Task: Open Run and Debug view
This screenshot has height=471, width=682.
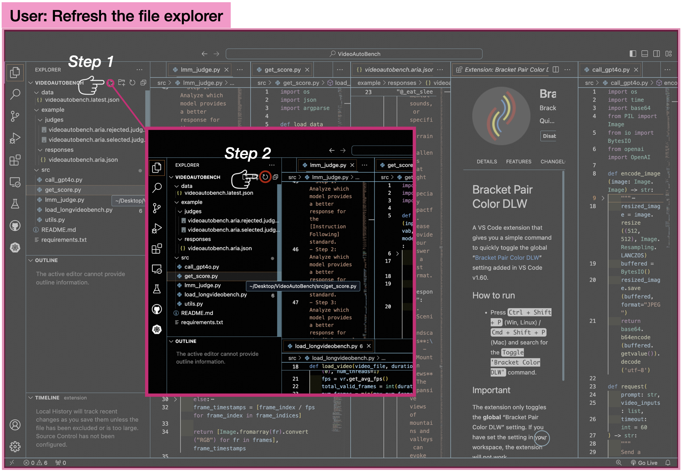Action: [x=15, y=138]
